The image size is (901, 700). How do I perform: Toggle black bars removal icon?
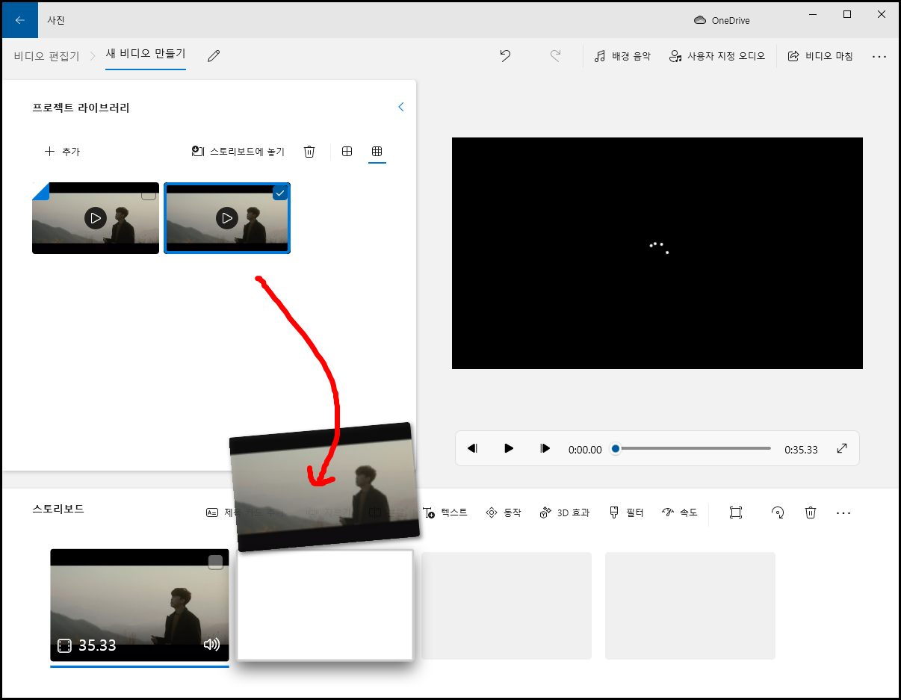(x=736, y=512)
